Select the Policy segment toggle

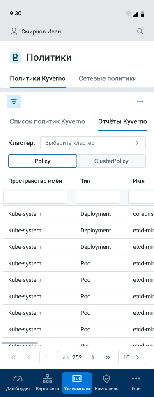tap(43, 161)
